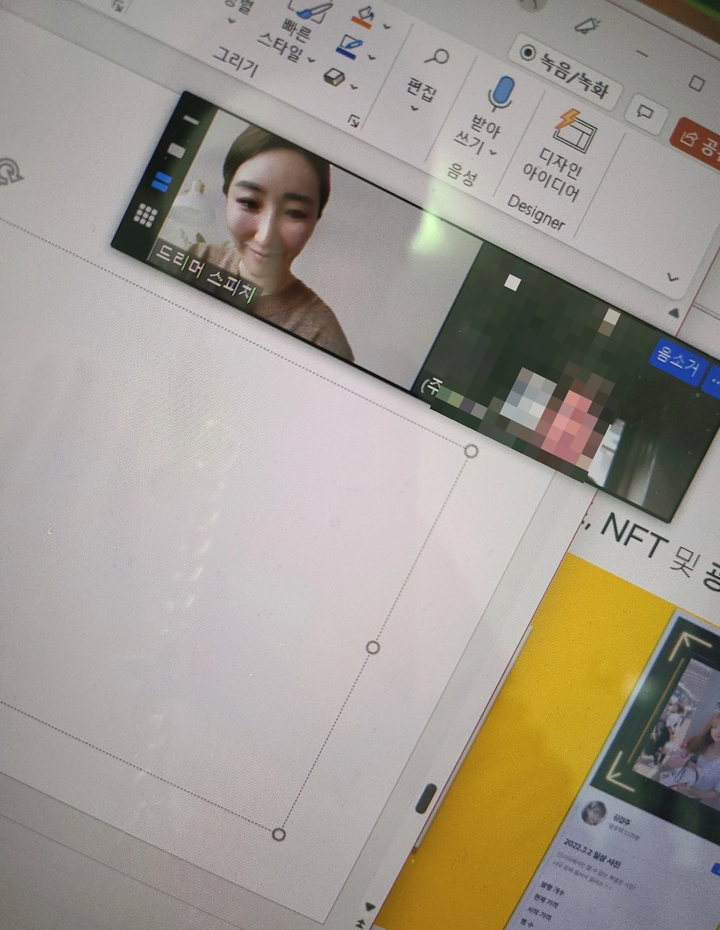Click the megaphone icon in title bar
This screenshot has height=930, width=720.
pyautogui.click(x=587, y=25)
